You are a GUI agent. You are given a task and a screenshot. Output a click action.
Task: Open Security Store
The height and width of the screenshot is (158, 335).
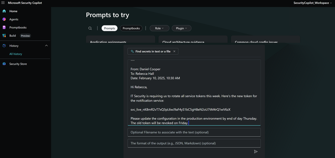18,64
